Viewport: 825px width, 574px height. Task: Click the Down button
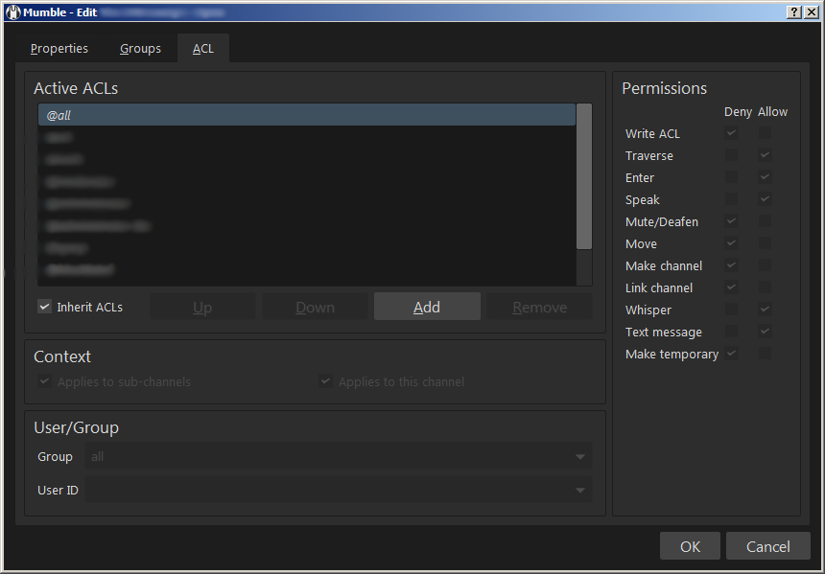point(315,307)
